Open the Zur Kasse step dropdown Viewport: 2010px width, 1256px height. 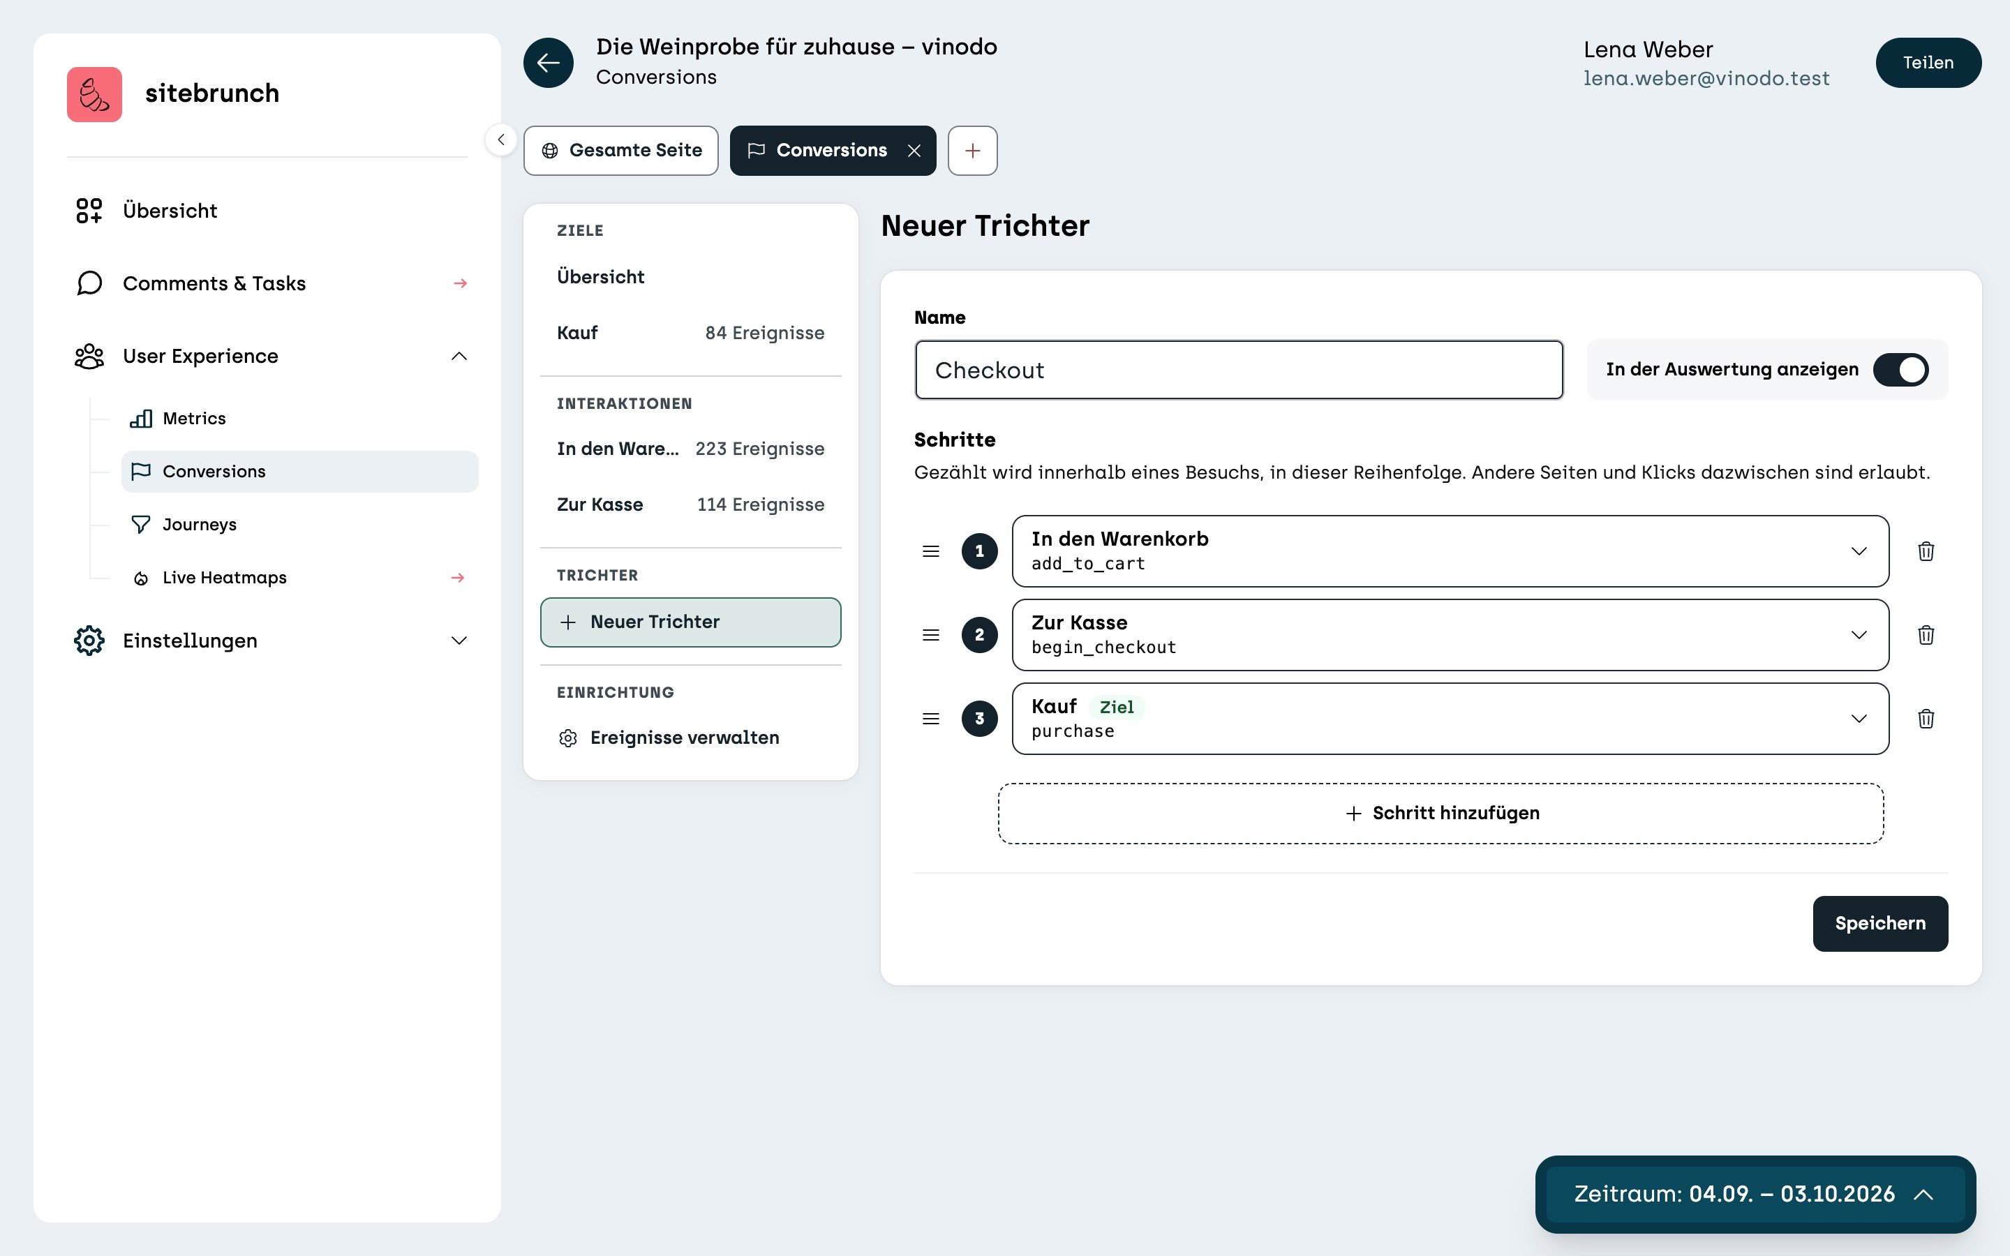tap(1450, 635)
